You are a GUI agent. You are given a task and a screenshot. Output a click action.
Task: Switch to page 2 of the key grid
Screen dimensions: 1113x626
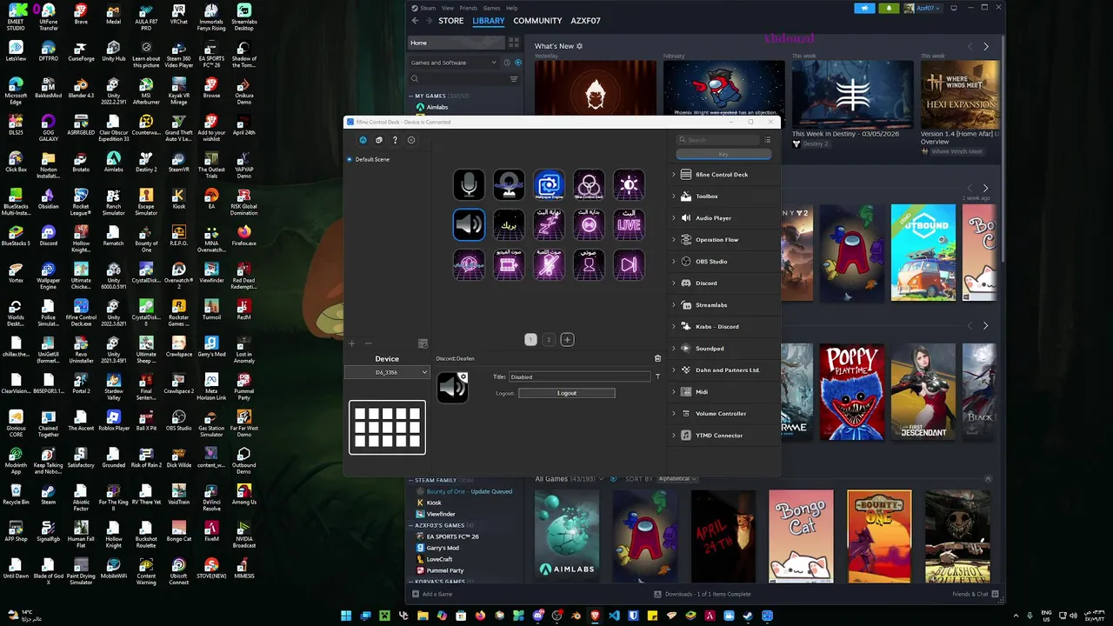(549, 340)
